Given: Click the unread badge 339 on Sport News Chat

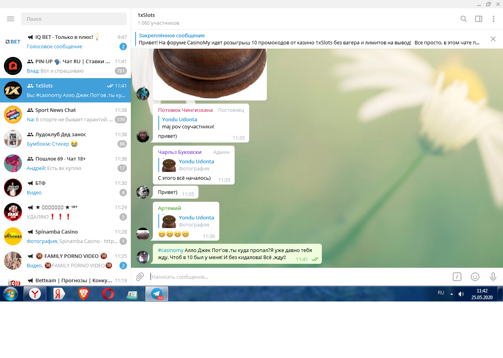Looking at the screenshot, I should pyautogui.click(x=121, y=120).
